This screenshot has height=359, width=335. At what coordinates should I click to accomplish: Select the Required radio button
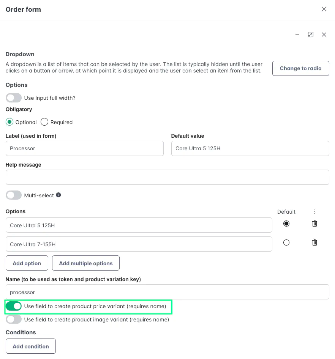[x=44, y=122]
